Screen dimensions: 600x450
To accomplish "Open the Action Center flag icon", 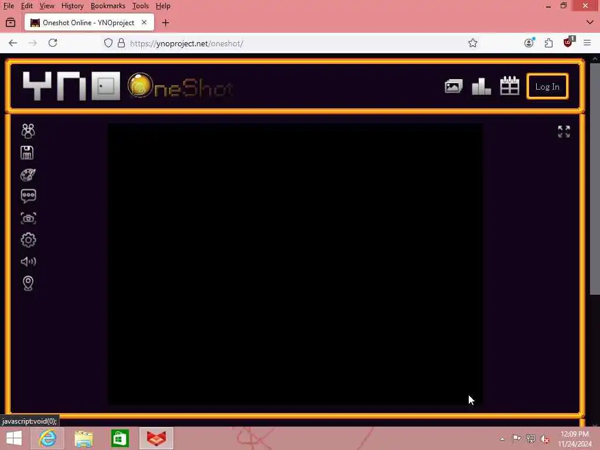I will [x=517, y=438].
